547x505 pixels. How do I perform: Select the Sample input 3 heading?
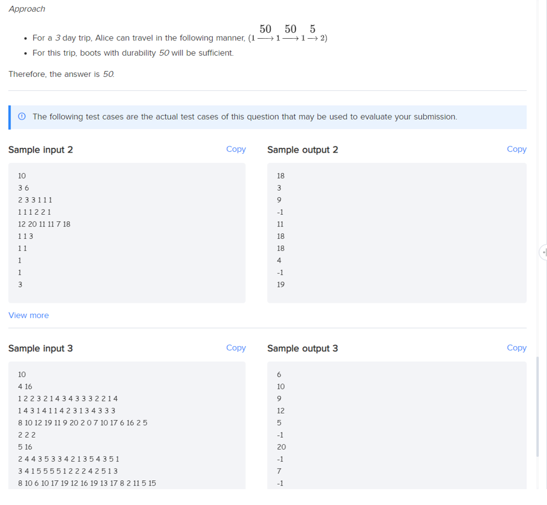click(40, 348)
